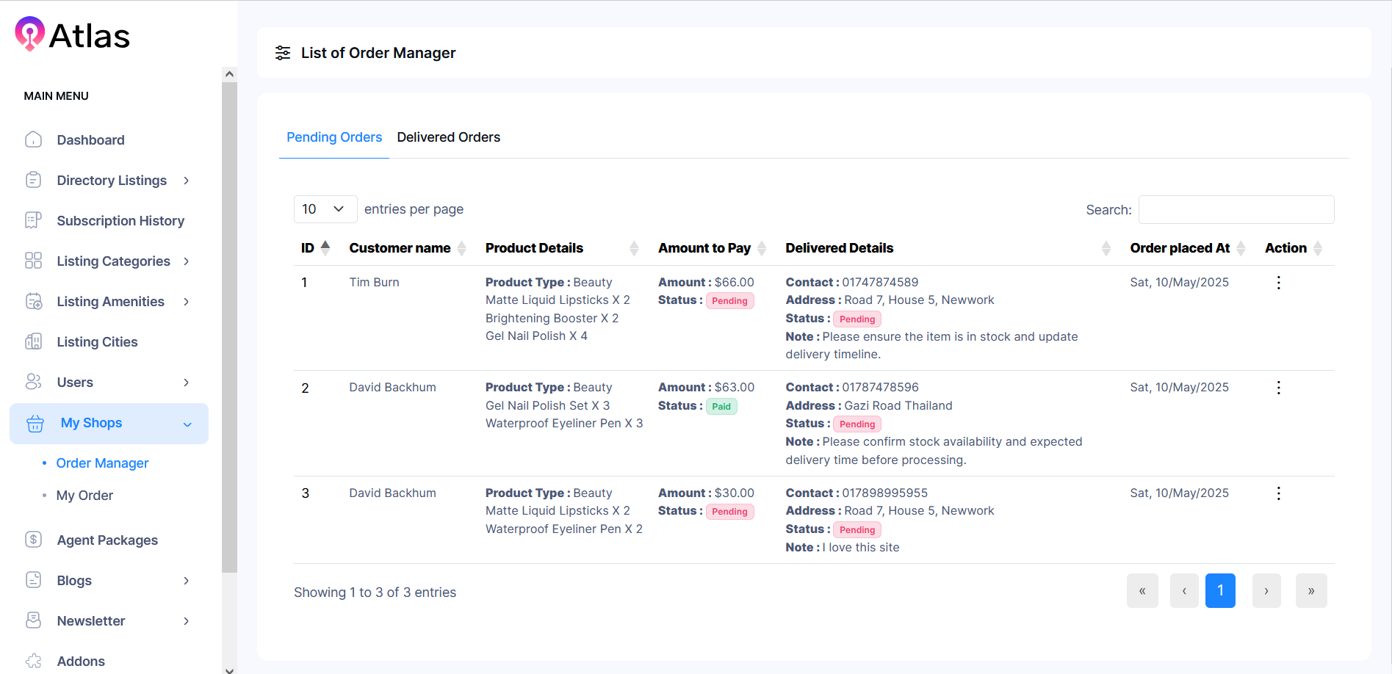Click the Listing Cities building icon
The height and width of the screenshot is (674, 1392).
34,341
